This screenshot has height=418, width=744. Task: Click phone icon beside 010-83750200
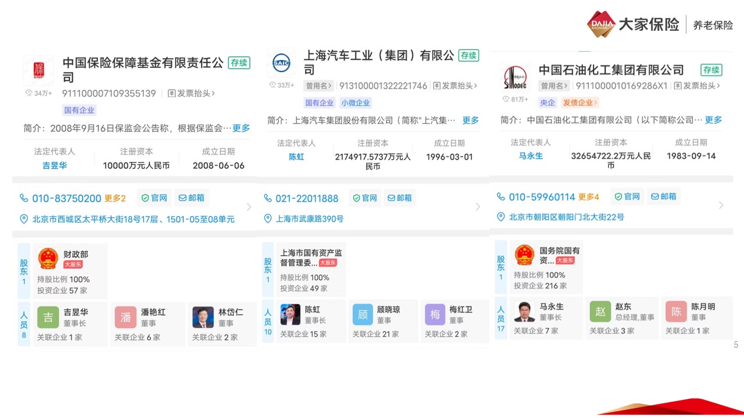tap(24, 198)
